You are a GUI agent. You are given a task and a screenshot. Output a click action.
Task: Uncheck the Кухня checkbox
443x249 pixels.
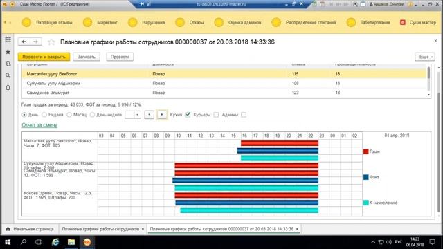(x=188, y=114)
